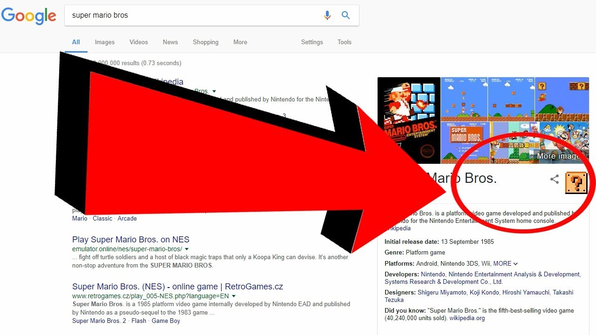Expand MORE platforms in the knowledge panel
The image size is (596, 335).
coord(506,263)
